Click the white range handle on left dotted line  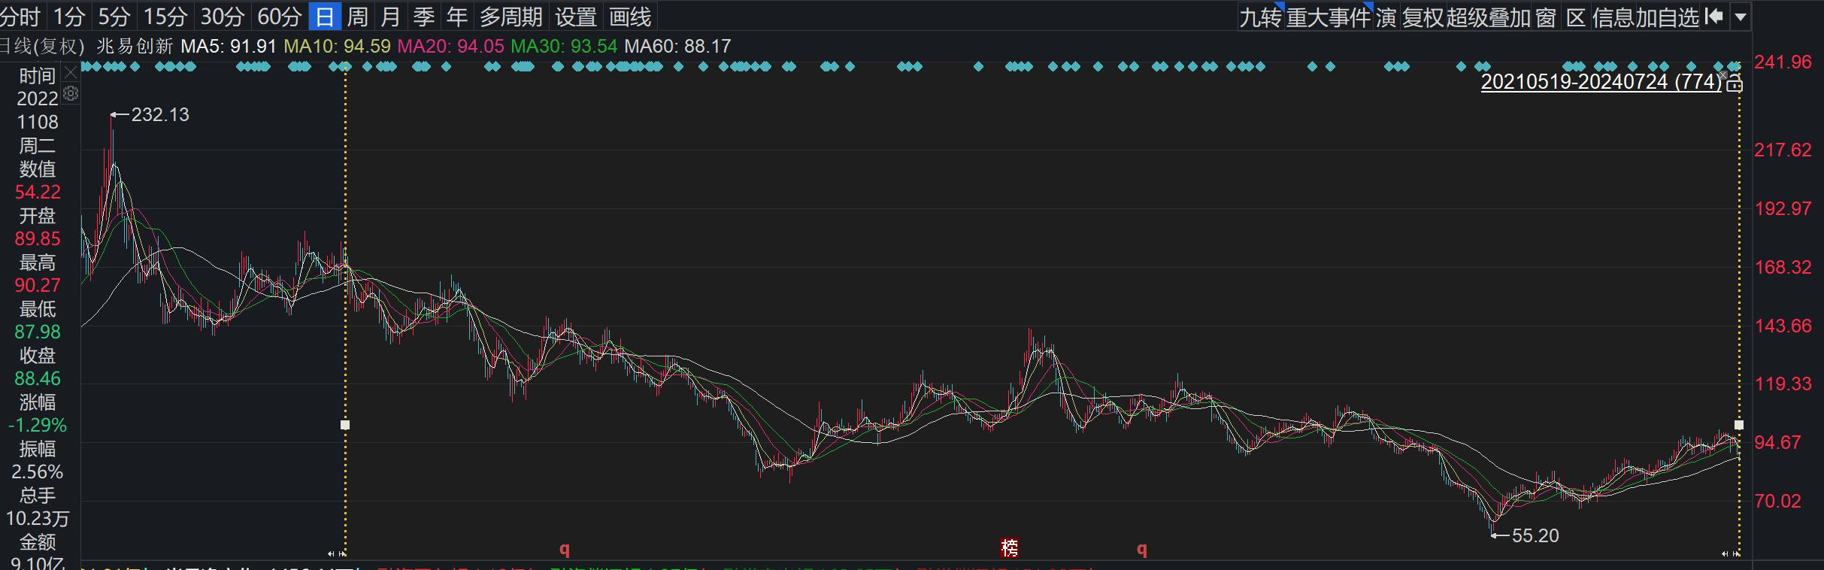pyautogui.click(x=345, y=425)
